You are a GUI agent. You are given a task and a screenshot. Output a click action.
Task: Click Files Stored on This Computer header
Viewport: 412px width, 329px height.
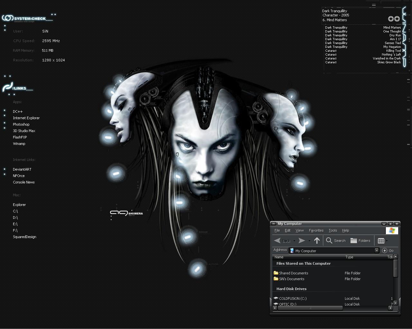point(304,263)
